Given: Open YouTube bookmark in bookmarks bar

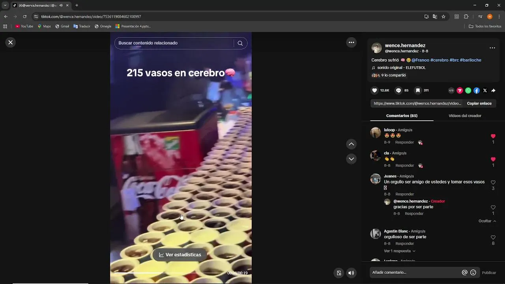Looking at the screenshot, I should [24, 26].
